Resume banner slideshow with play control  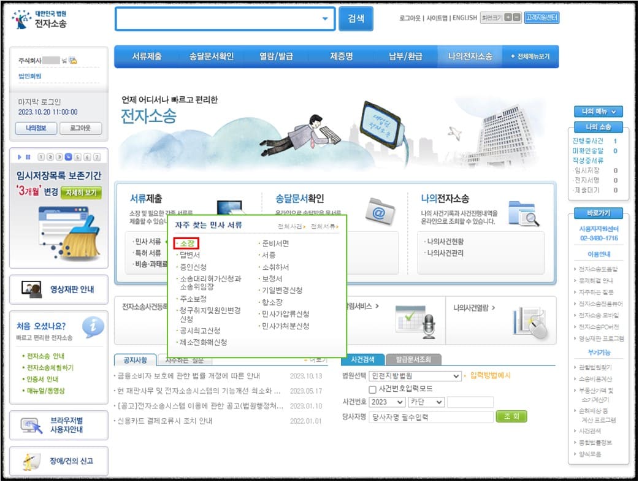pyautogui.click(x=20, y=156)
